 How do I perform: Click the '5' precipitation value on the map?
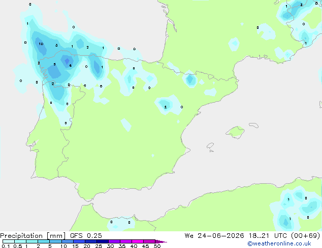coord(55,64)
